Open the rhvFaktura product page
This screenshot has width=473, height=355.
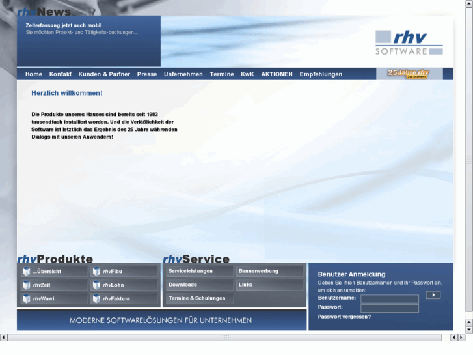[124, 298]
